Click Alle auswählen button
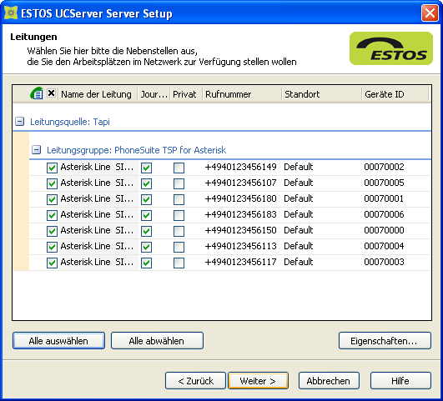Viewport: 443px width, 401px height. point(58,341)
